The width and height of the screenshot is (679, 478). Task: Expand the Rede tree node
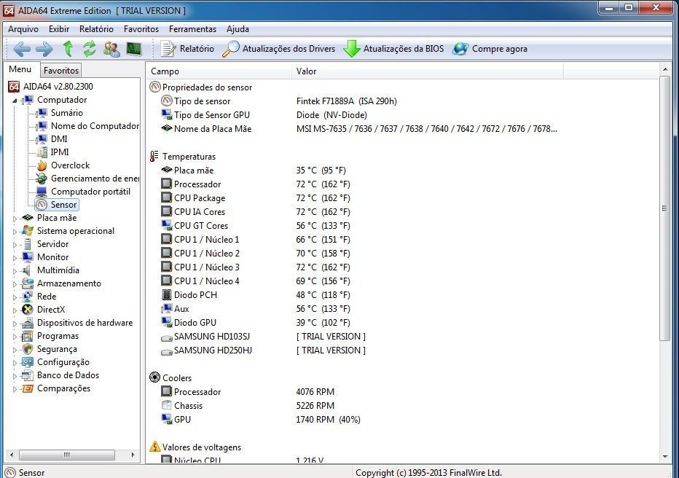coord(15,297)
